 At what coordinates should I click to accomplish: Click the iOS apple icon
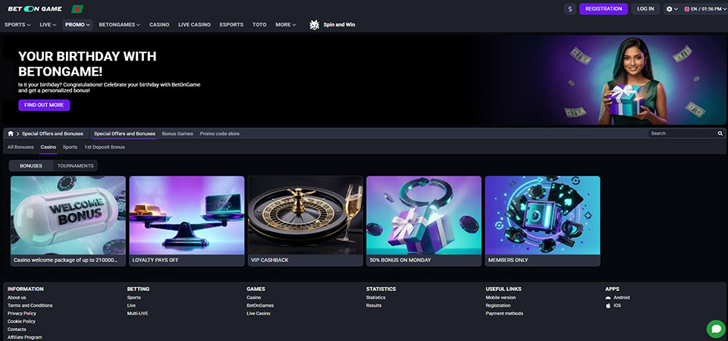[608, 305]
